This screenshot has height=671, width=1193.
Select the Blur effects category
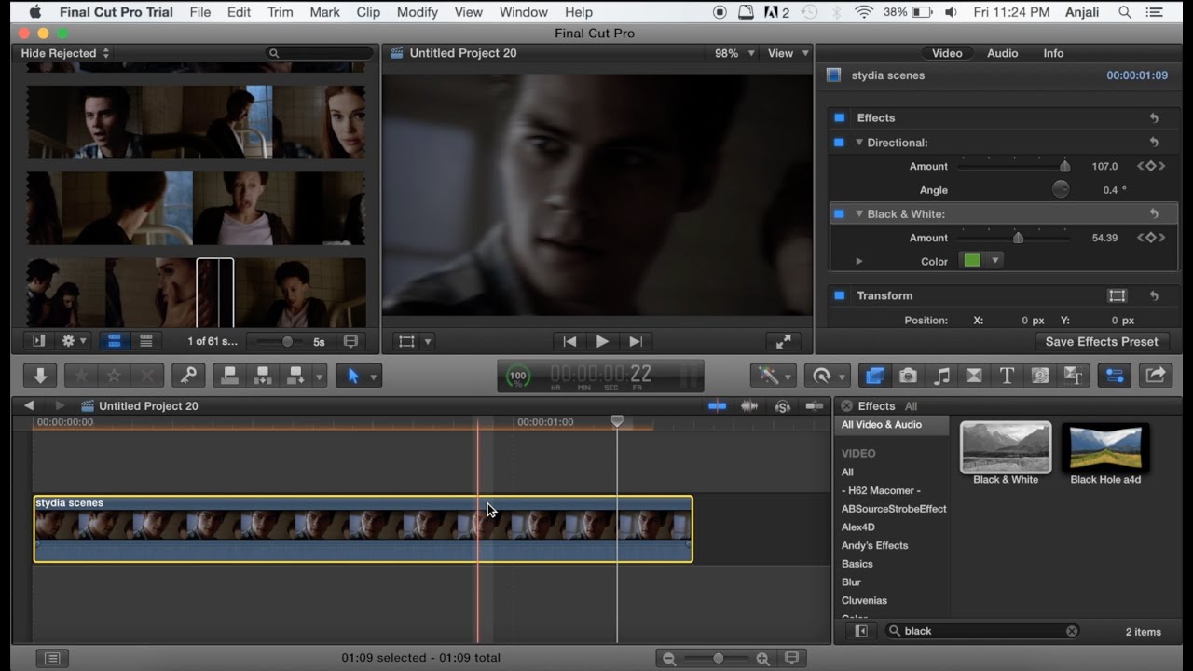click(851, 582)
